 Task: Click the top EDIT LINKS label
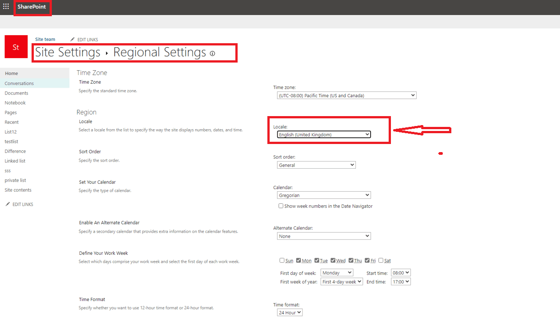pyautogui.click(x=87, y=40)
